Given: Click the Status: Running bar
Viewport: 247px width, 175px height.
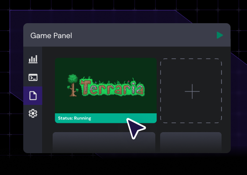Looking at the screenshot, I should (106, 118).
